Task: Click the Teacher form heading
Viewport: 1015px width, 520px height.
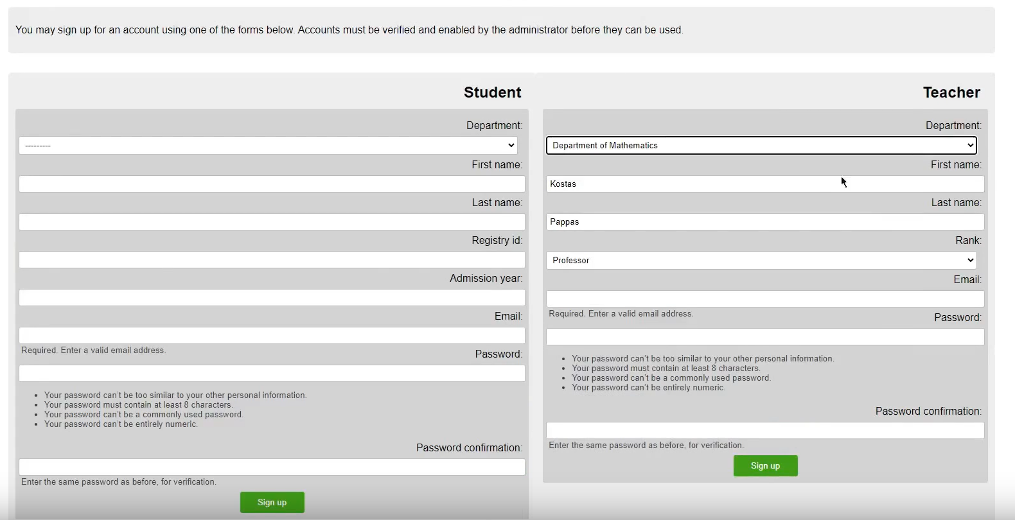Action: click(951, 92)
